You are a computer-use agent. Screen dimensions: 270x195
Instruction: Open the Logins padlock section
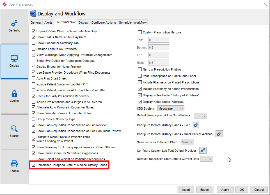[14, 96]
